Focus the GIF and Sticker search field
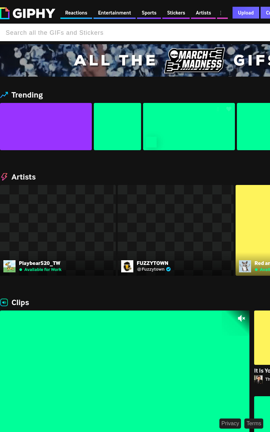The height and width of the screenshot is (432, 270). pyautogui.click(x=135, y=33)
